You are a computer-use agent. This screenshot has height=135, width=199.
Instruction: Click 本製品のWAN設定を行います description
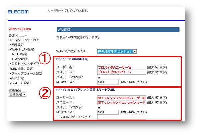pos(78,37)
